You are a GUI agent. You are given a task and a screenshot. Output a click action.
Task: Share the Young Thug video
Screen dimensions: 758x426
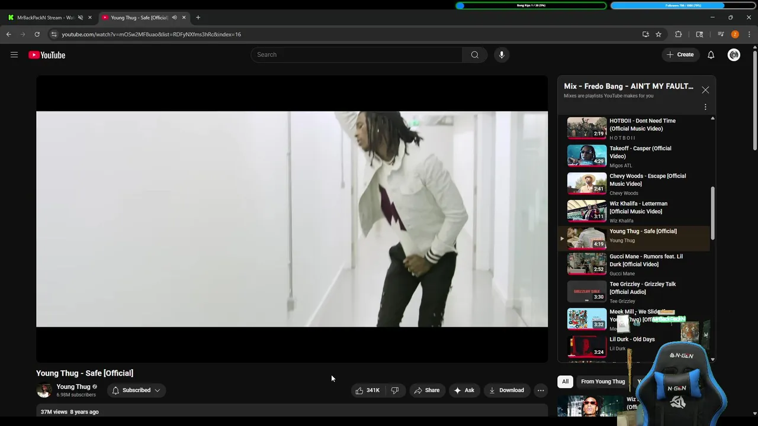point(426,390)
